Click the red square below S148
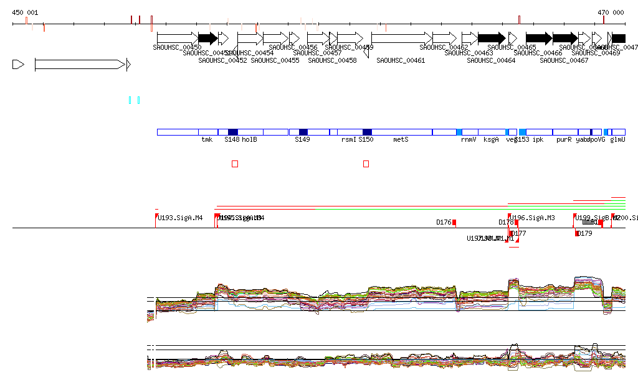This screenshot has height=380, width=638. click(x=235, y=164)
